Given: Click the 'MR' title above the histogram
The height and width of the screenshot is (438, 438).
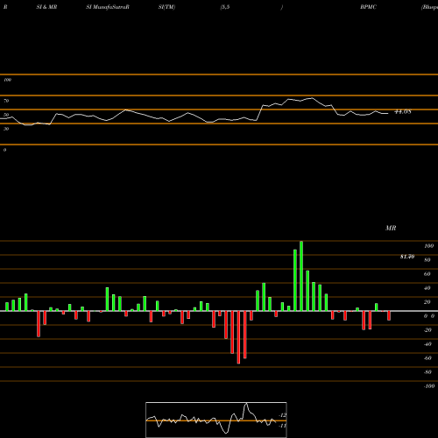Looking at the screenshot, I should click(x=391, y=228).
